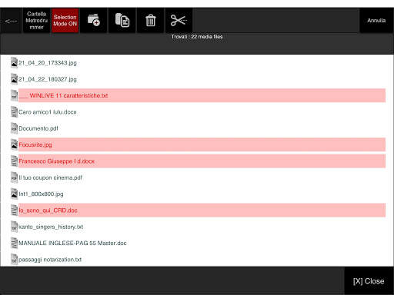The width and height of the screenshot is (394, 295).
Task: Click the Annulla button
Action: [376, 21]
